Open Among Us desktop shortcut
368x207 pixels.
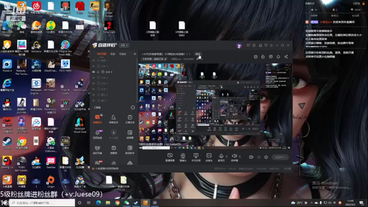coord(7,162)
